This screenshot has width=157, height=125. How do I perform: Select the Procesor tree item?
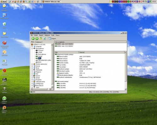[41, 50]
